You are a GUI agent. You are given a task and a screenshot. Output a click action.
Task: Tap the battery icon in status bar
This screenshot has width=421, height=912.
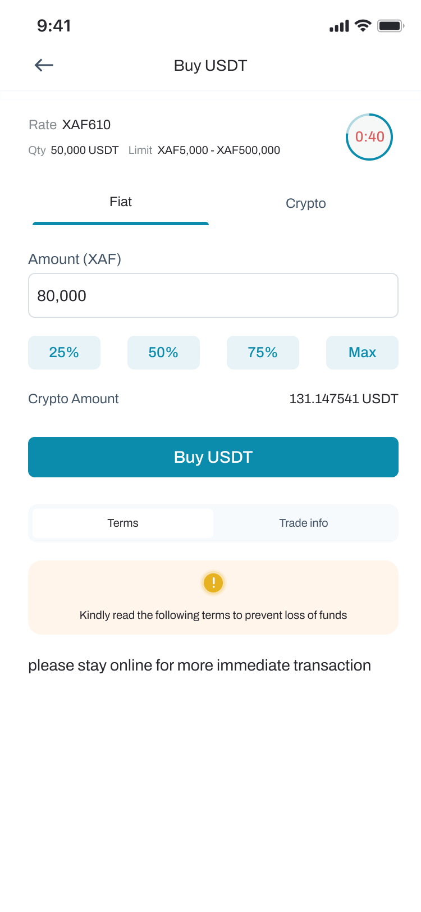coord(391,26)
